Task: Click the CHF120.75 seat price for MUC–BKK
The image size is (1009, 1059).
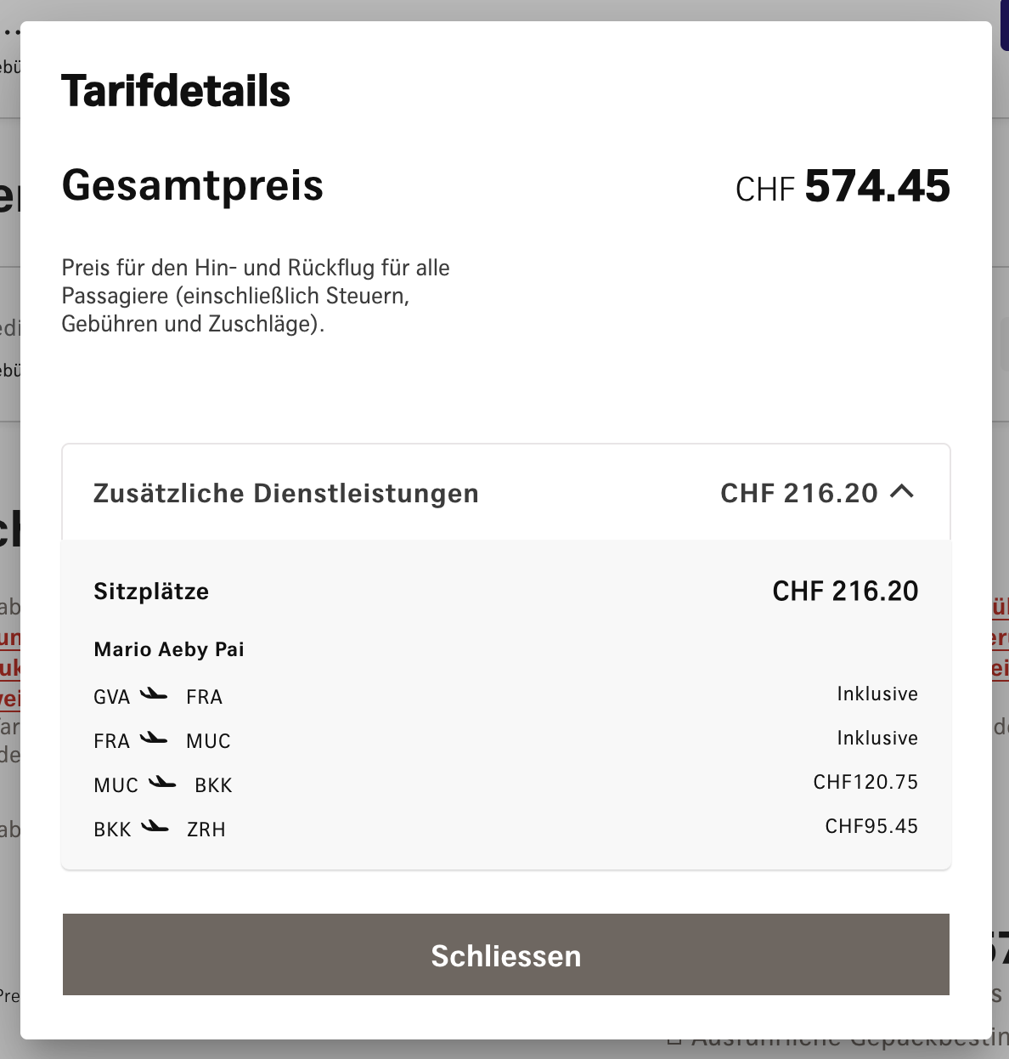Action: click(x=865, y=782)
